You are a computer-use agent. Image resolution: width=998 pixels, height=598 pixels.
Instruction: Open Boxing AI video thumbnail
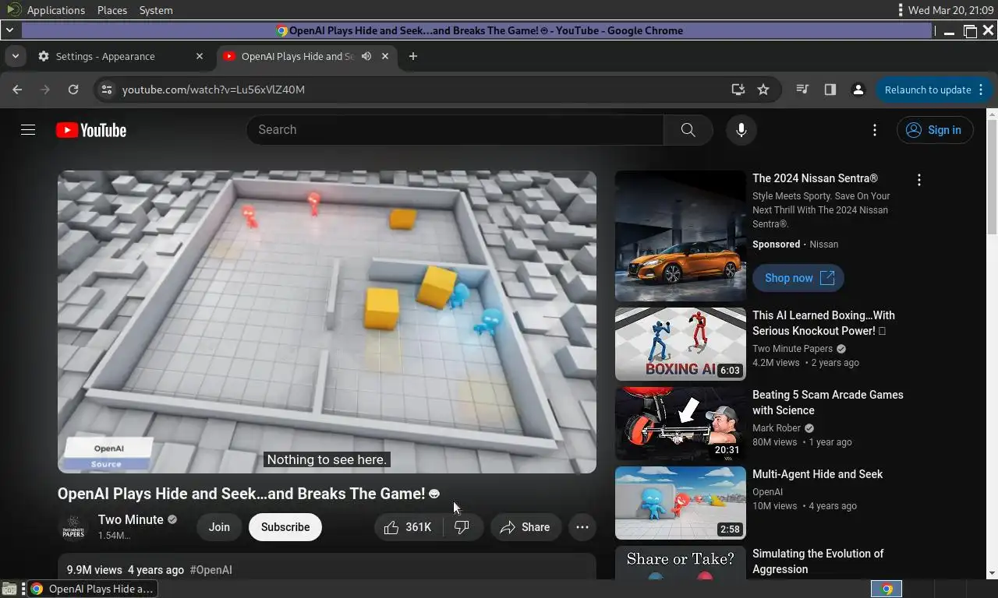point(680,344)
